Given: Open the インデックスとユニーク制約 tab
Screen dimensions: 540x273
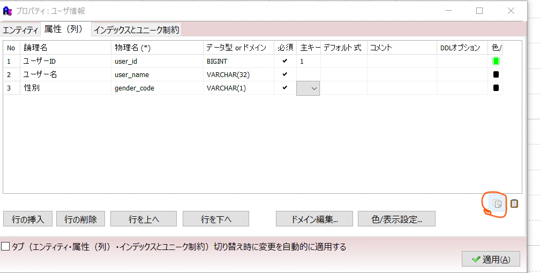Looking at the screenshot, I should (x=137, y=30).
